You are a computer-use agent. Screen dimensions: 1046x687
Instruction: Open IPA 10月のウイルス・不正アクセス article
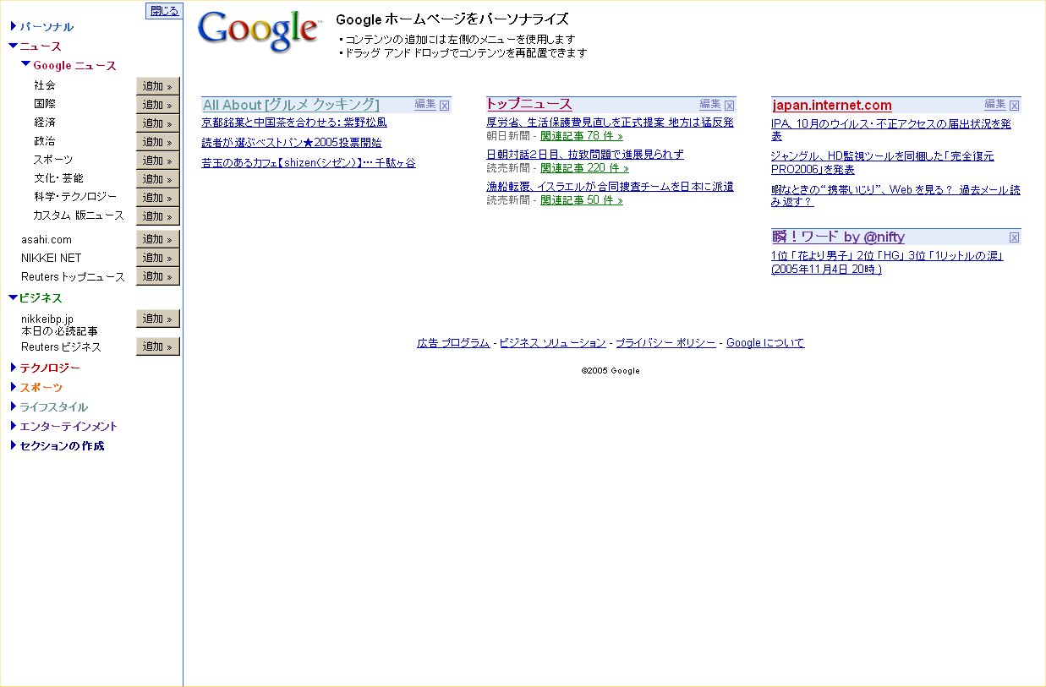click(x=891, y=129)
